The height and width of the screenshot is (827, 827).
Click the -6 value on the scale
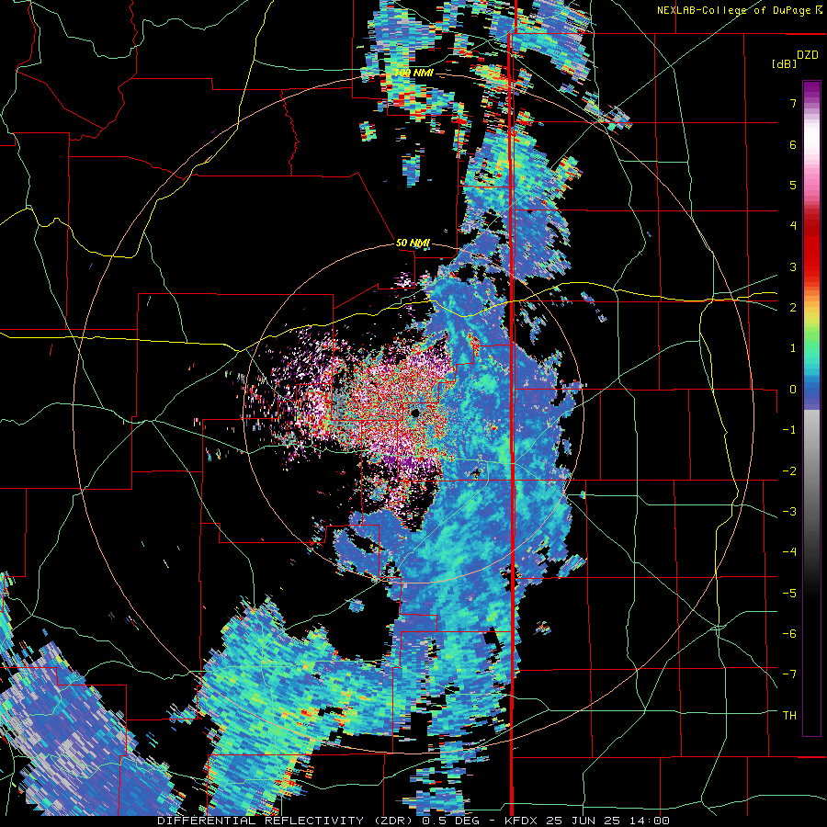point(789,634)
